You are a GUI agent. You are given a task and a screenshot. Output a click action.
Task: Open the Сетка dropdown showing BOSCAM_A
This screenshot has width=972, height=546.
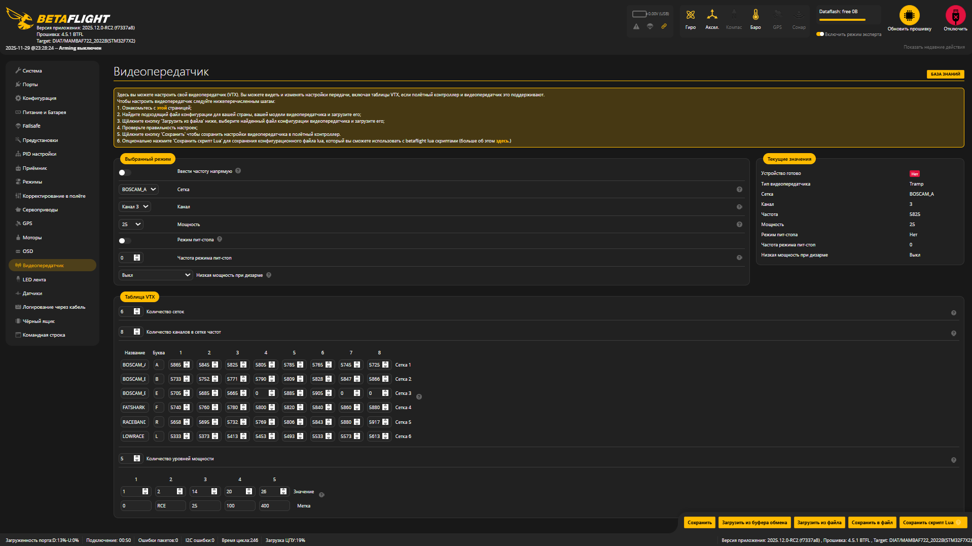point(138,189)
